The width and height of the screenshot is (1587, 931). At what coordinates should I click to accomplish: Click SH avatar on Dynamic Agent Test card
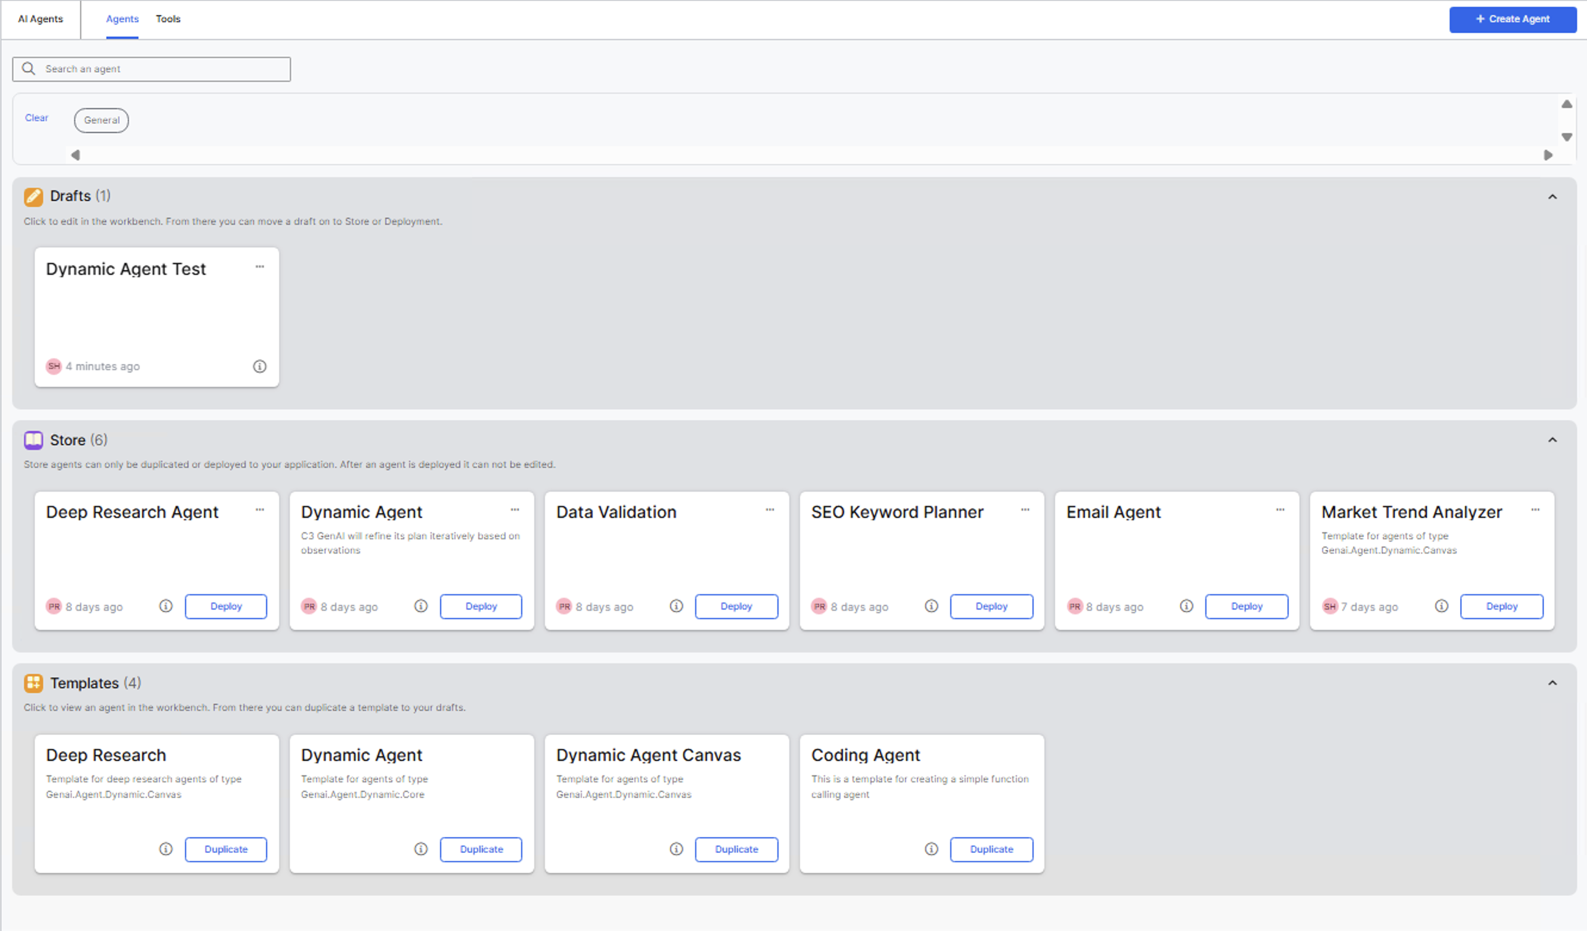54,367
